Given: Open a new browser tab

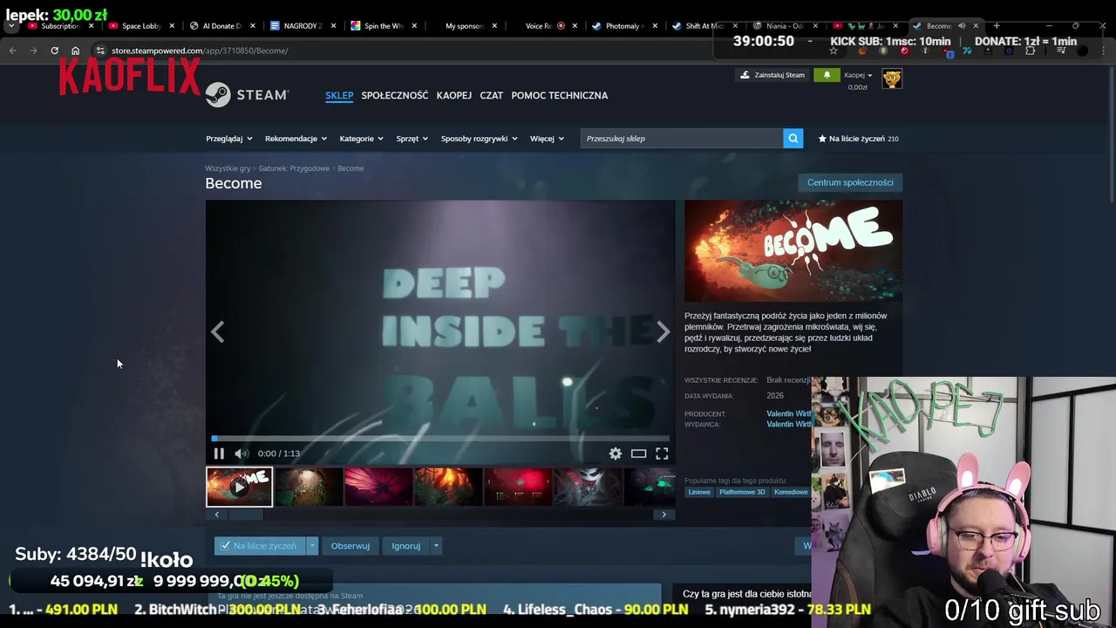Looking at the screenshot, I should (x=997, y=26).
